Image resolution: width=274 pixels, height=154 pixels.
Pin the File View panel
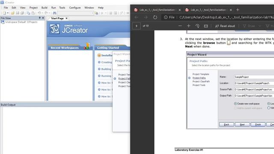tap(40, 18)
